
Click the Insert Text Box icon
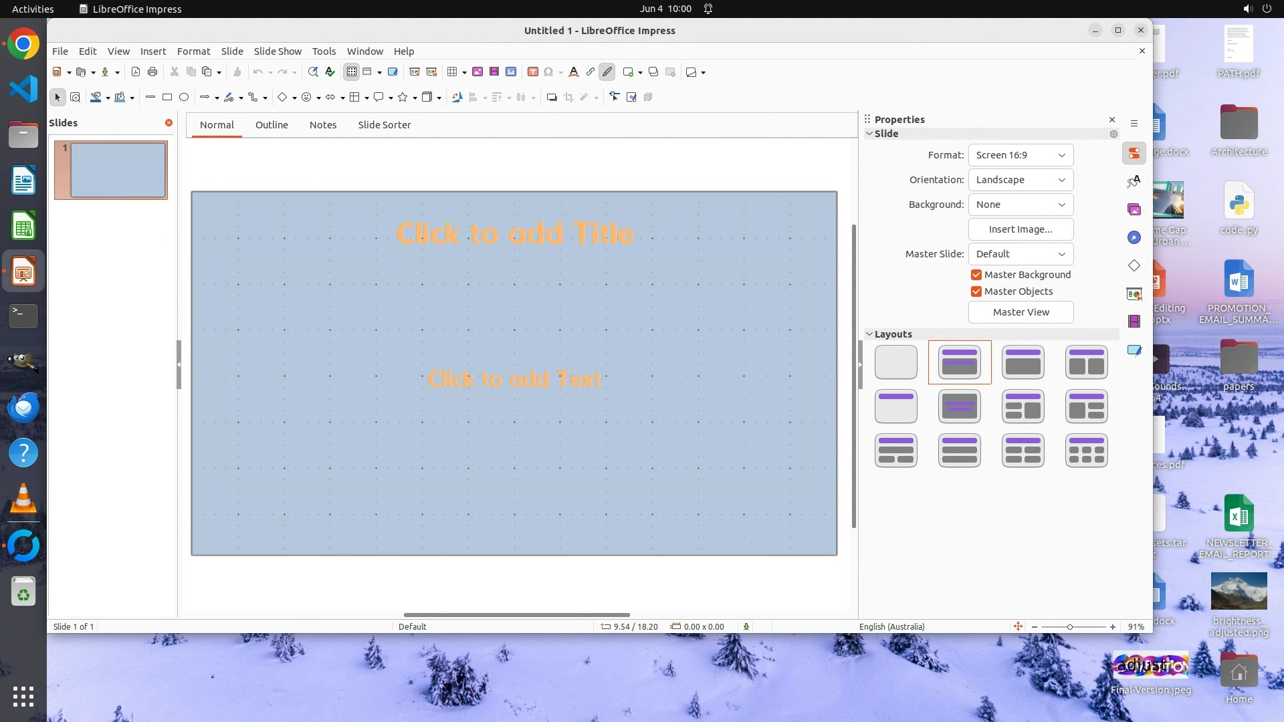532,72
